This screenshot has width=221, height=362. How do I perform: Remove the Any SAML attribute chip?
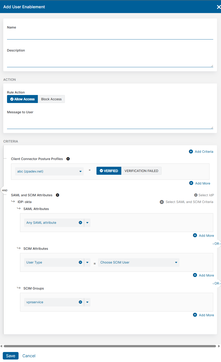[80, 222]
